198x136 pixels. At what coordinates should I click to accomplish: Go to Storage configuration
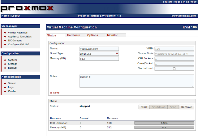coord(13,64)
